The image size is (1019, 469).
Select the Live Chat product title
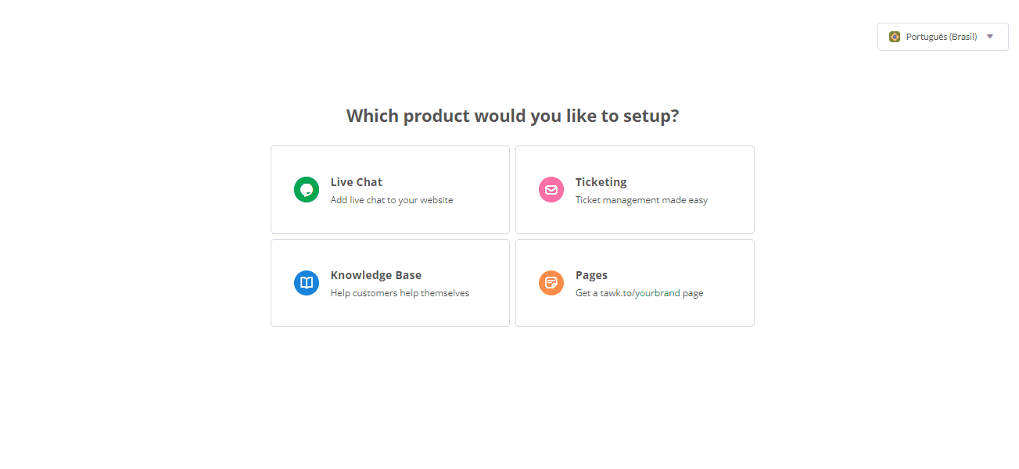coord(357,182)
